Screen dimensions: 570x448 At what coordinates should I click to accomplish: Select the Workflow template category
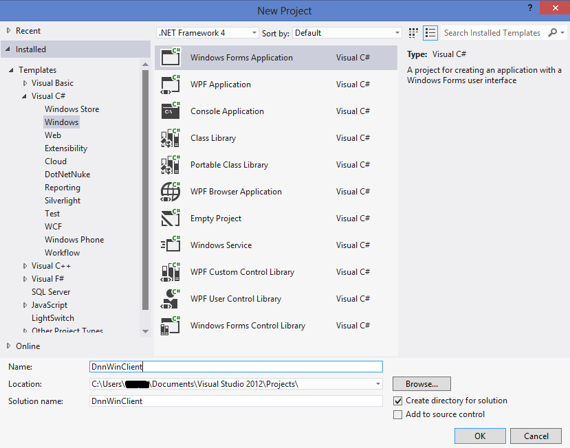[x=62, y=253]
